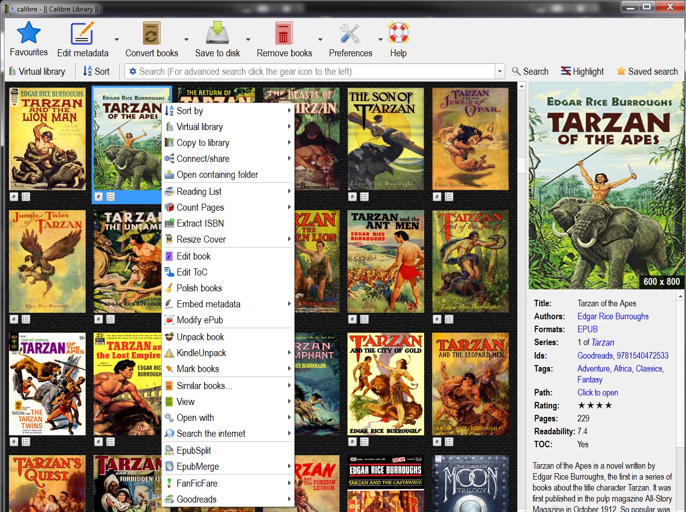Screen dimensions: 686x512
Task: Click the Favourites star icon
Action: tap(28, 33)
